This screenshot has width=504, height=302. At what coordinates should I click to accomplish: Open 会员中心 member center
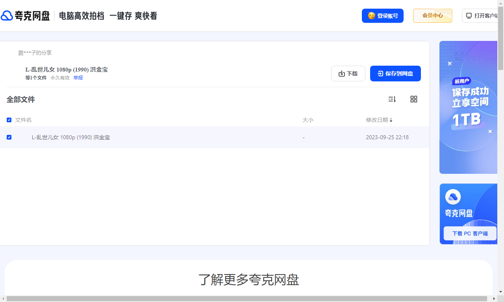[x=433, y=16]
